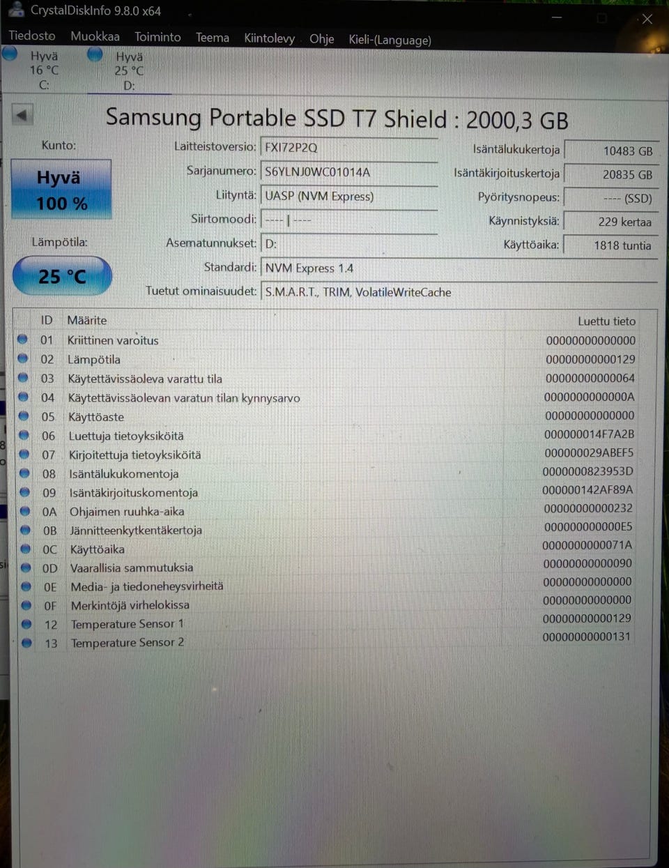
Task: Click status icon for Vaarallisia sammutuksia row
Action: [26, 567]
